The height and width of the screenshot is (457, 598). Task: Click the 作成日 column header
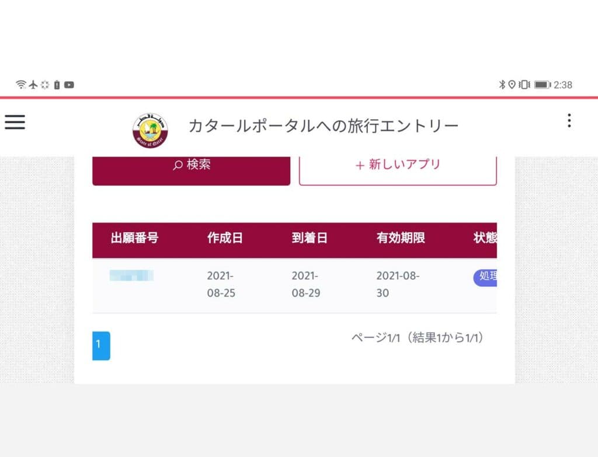pos(225,238)
